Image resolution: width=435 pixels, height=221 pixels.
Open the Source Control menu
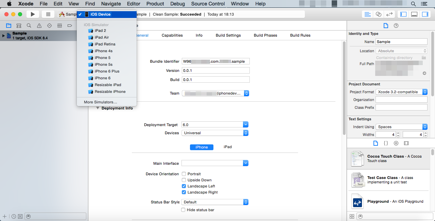pyautogui.click(x=208, y=4)
